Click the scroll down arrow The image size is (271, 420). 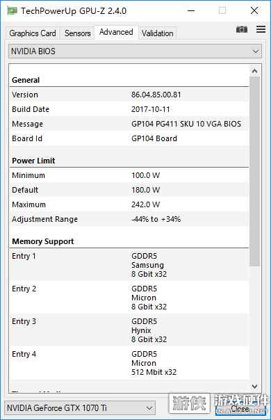point(254,386)
